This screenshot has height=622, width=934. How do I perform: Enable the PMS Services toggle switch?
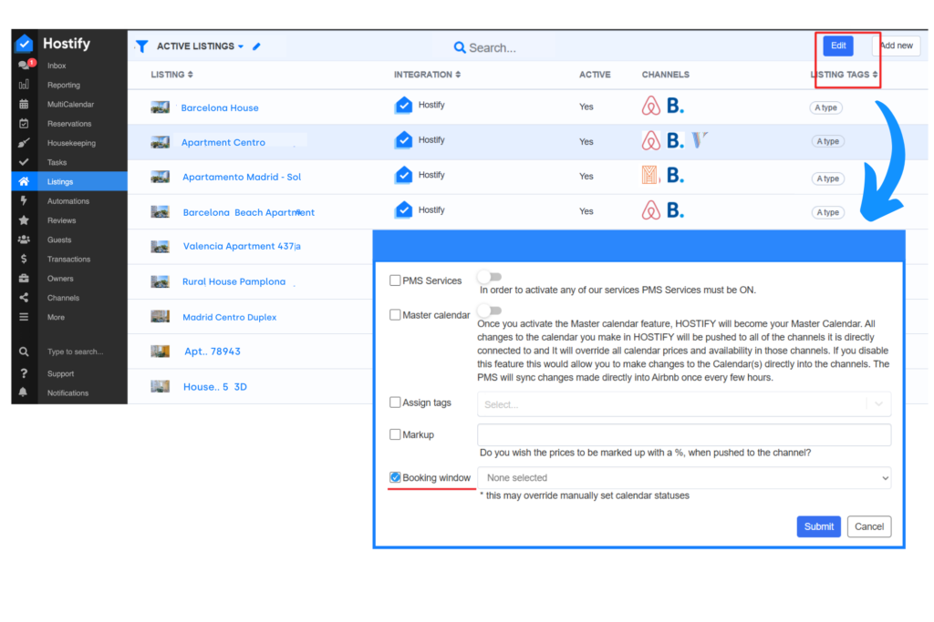click(x=490, y=277)
